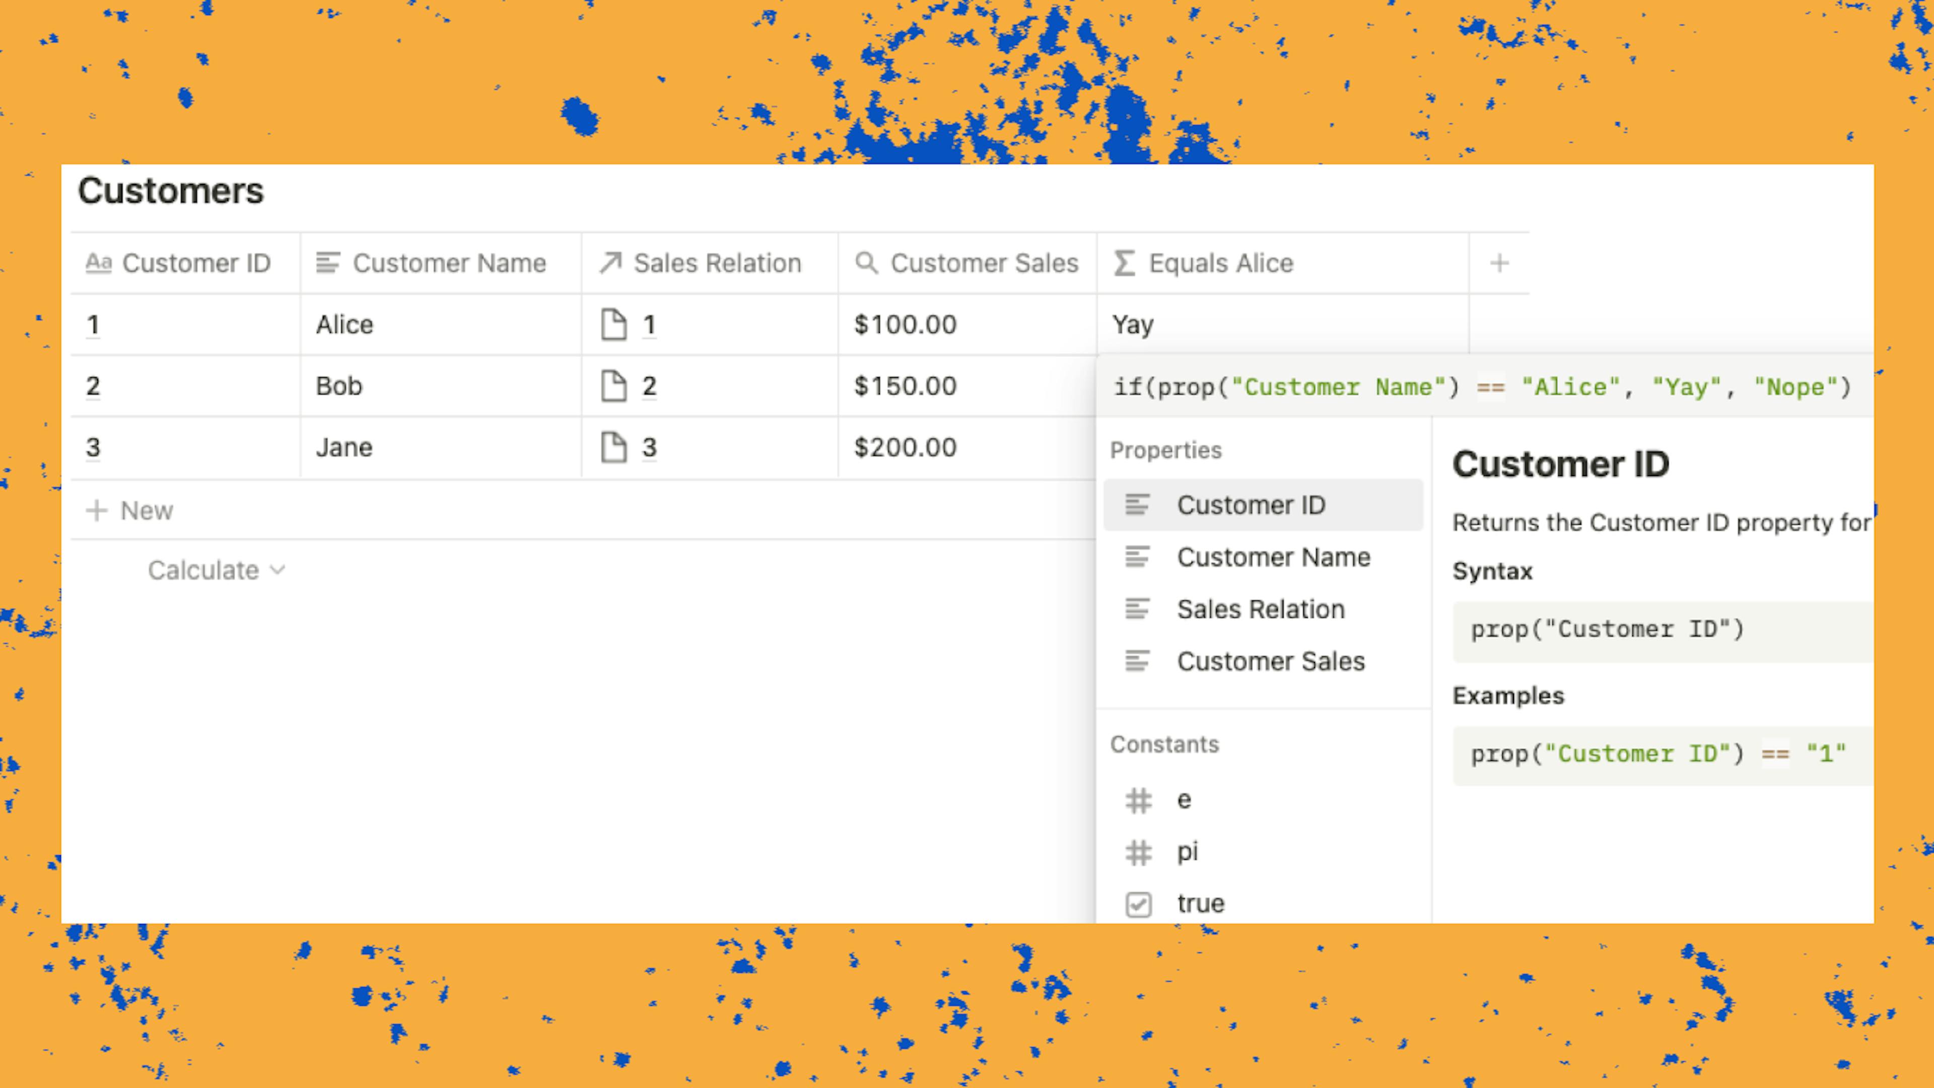Click Add New row button in table
This screenshot has width=1934, height=1088.
click(129, 509)
